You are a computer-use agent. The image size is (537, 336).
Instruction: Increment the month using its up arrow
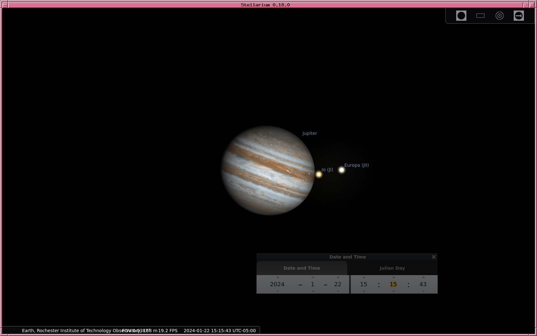pyautogui.click(x=313, y=277)
